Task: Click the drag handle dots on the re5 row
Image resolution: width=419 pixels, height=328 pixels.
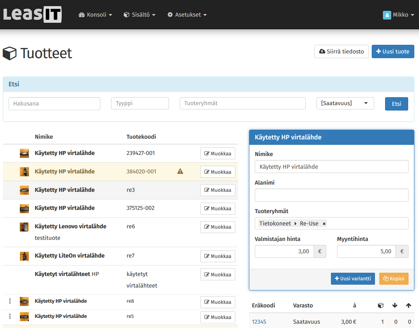Action: tap(10, 316)
